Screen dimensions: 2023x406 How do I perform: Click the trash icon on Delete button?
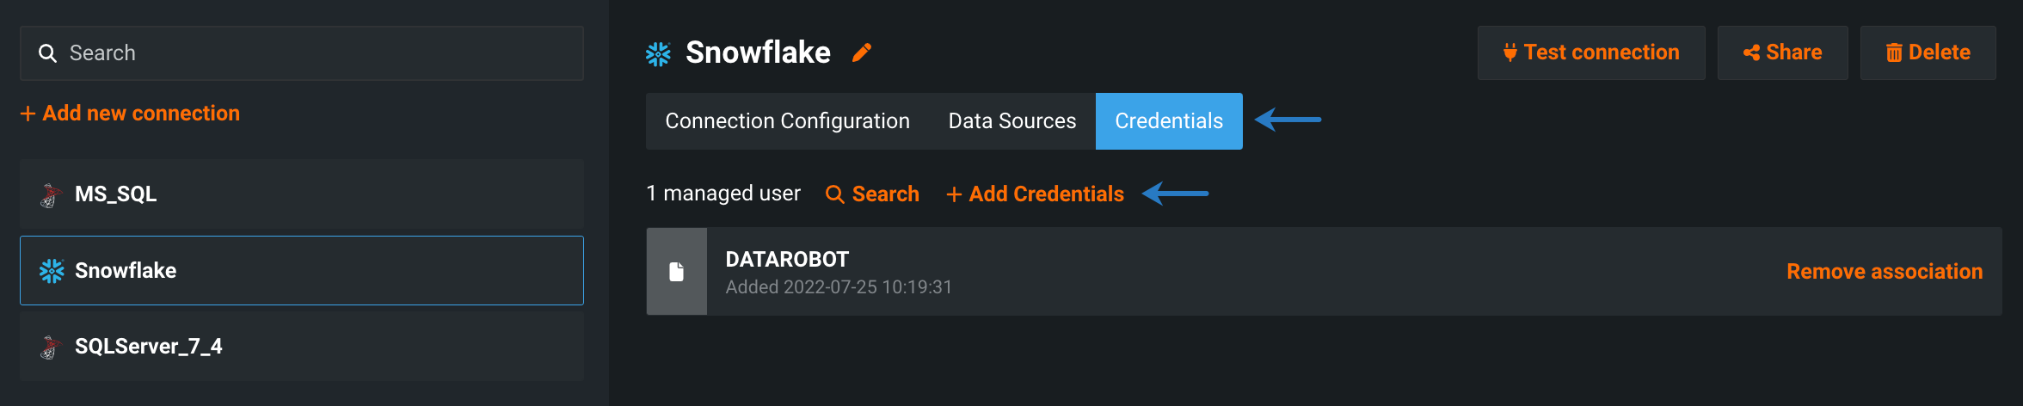click(x=1894, y=53)
